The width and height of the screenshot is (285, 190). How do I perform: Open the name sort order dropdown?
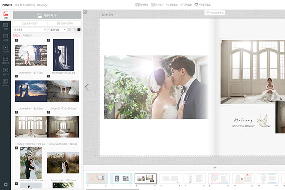pyautogui.click(x=57, y=30)
